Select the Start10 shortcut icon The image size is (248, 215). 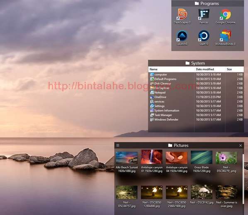tap(204, 36)
